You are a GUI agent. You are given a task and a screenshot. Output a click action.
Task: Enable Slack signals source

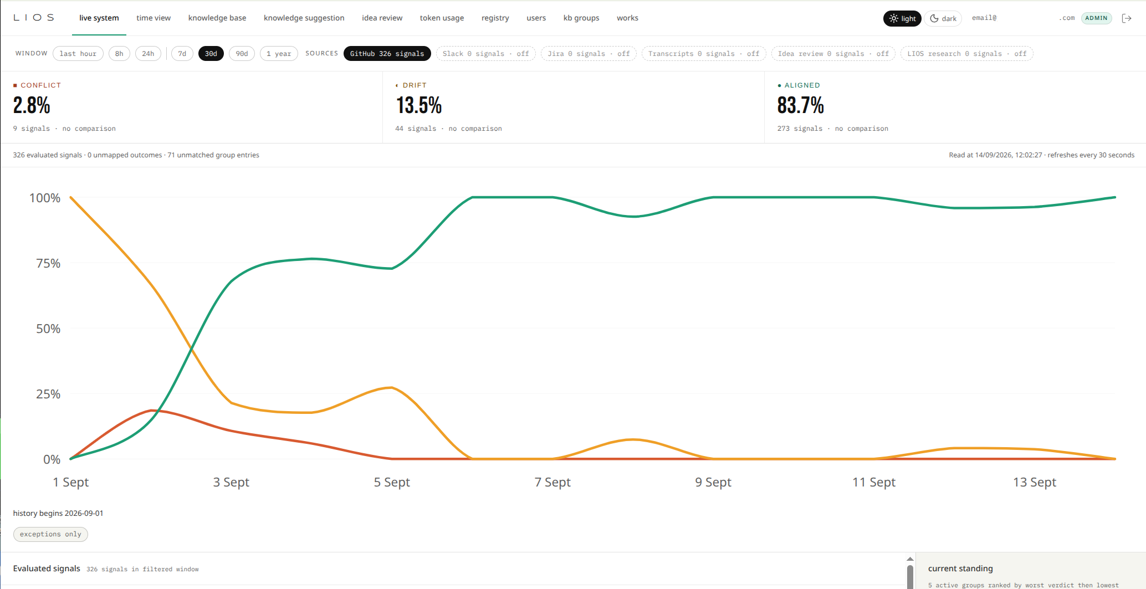[x=485, y=54]
